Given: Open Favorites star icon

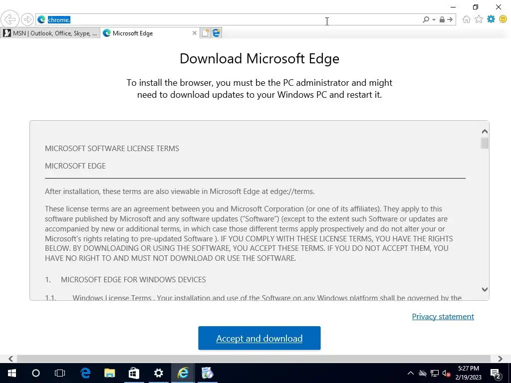Looking at the screenshot, I should [x=479, y=19].
